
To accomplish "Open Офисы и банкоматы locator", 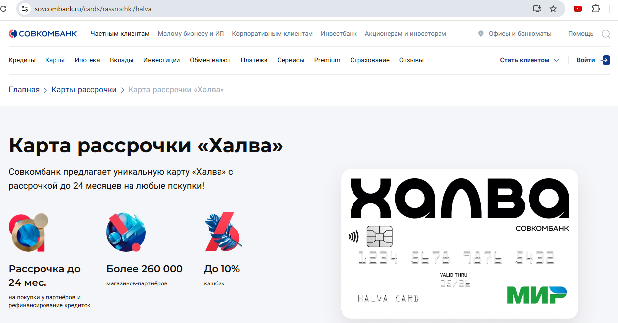I will coord(520,34).
